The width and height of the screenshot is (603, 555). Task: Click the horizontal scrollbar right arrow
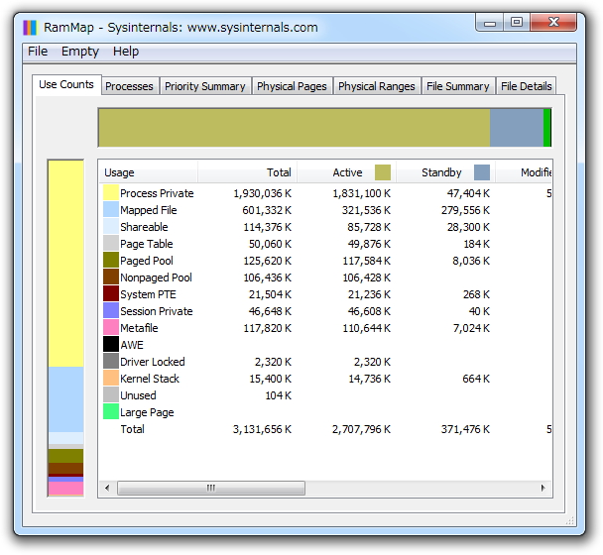tap(543, 489)
